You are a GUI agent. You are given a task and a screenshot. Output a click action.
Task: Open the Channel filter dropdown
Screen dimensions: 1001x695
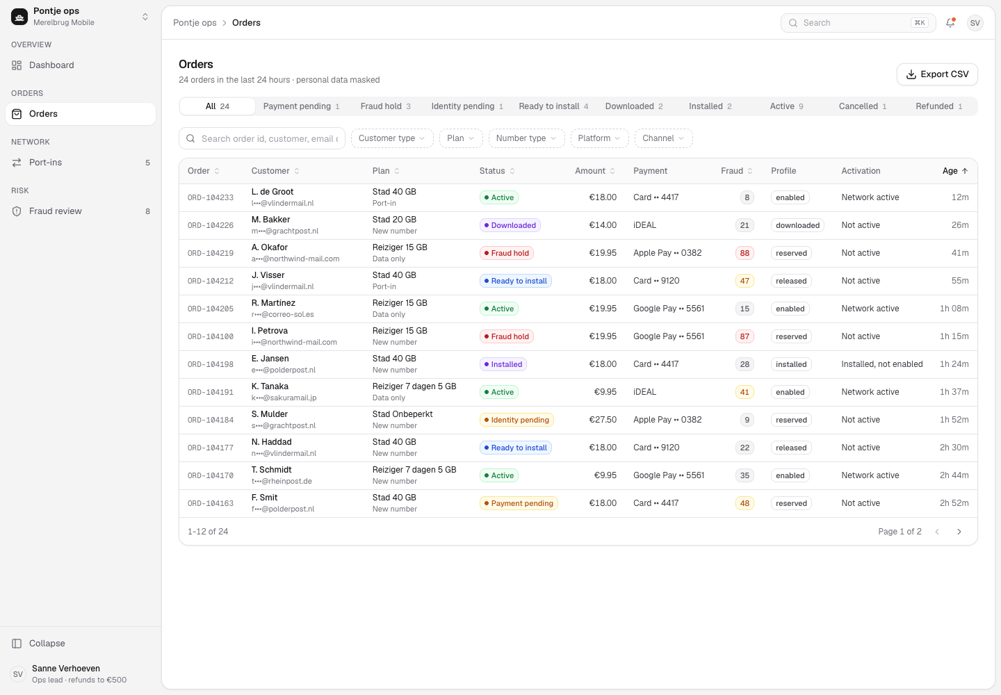[664, 138]
